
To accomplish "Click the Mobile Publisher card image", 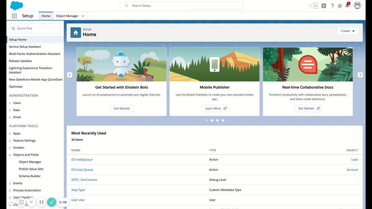I will pyautogui.click(x=215, y=64).
